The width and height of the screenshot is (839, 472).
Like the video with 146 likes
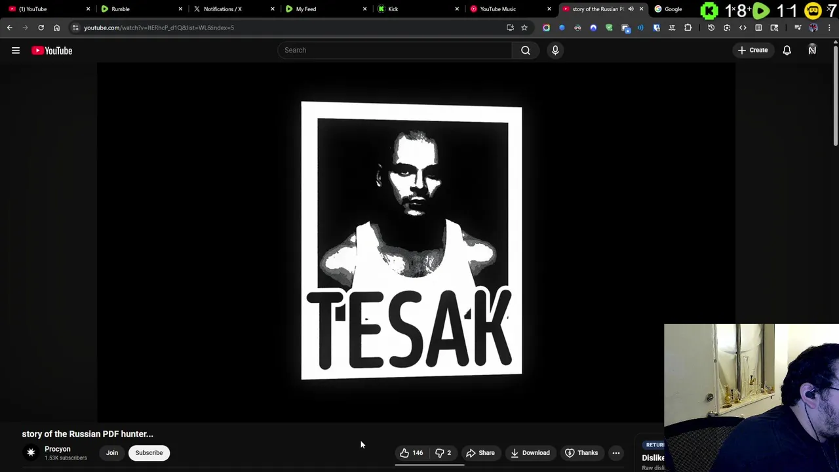412,452
